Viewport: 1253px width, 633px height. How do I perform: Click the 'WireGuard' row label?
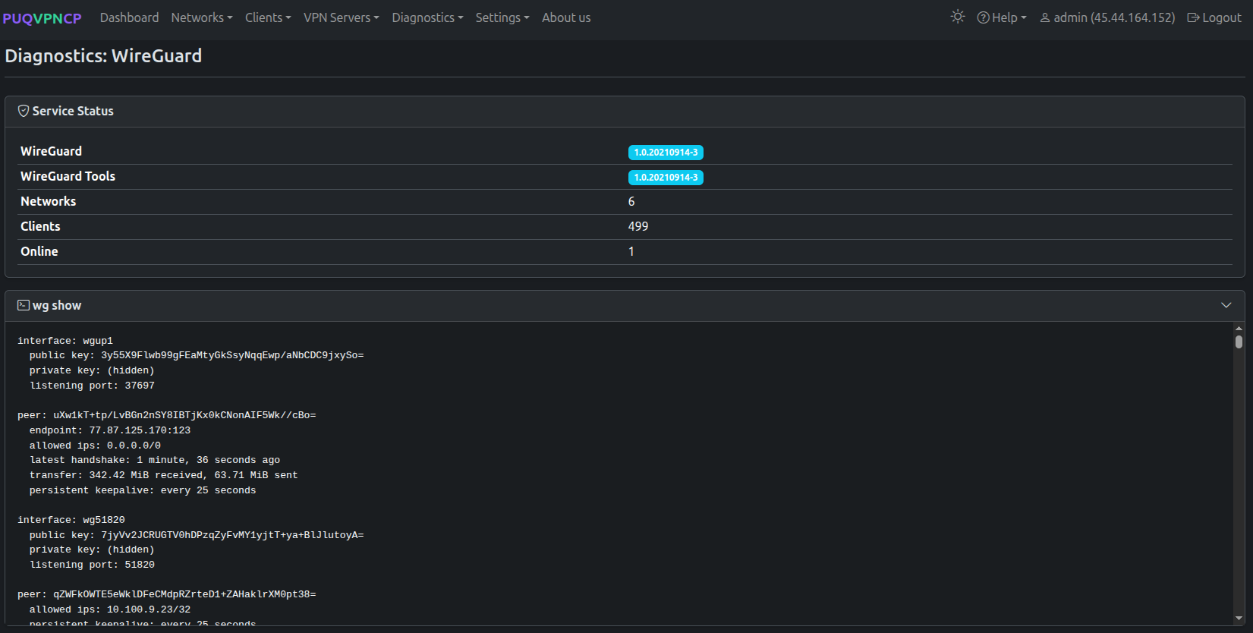[x=51, y=151]
